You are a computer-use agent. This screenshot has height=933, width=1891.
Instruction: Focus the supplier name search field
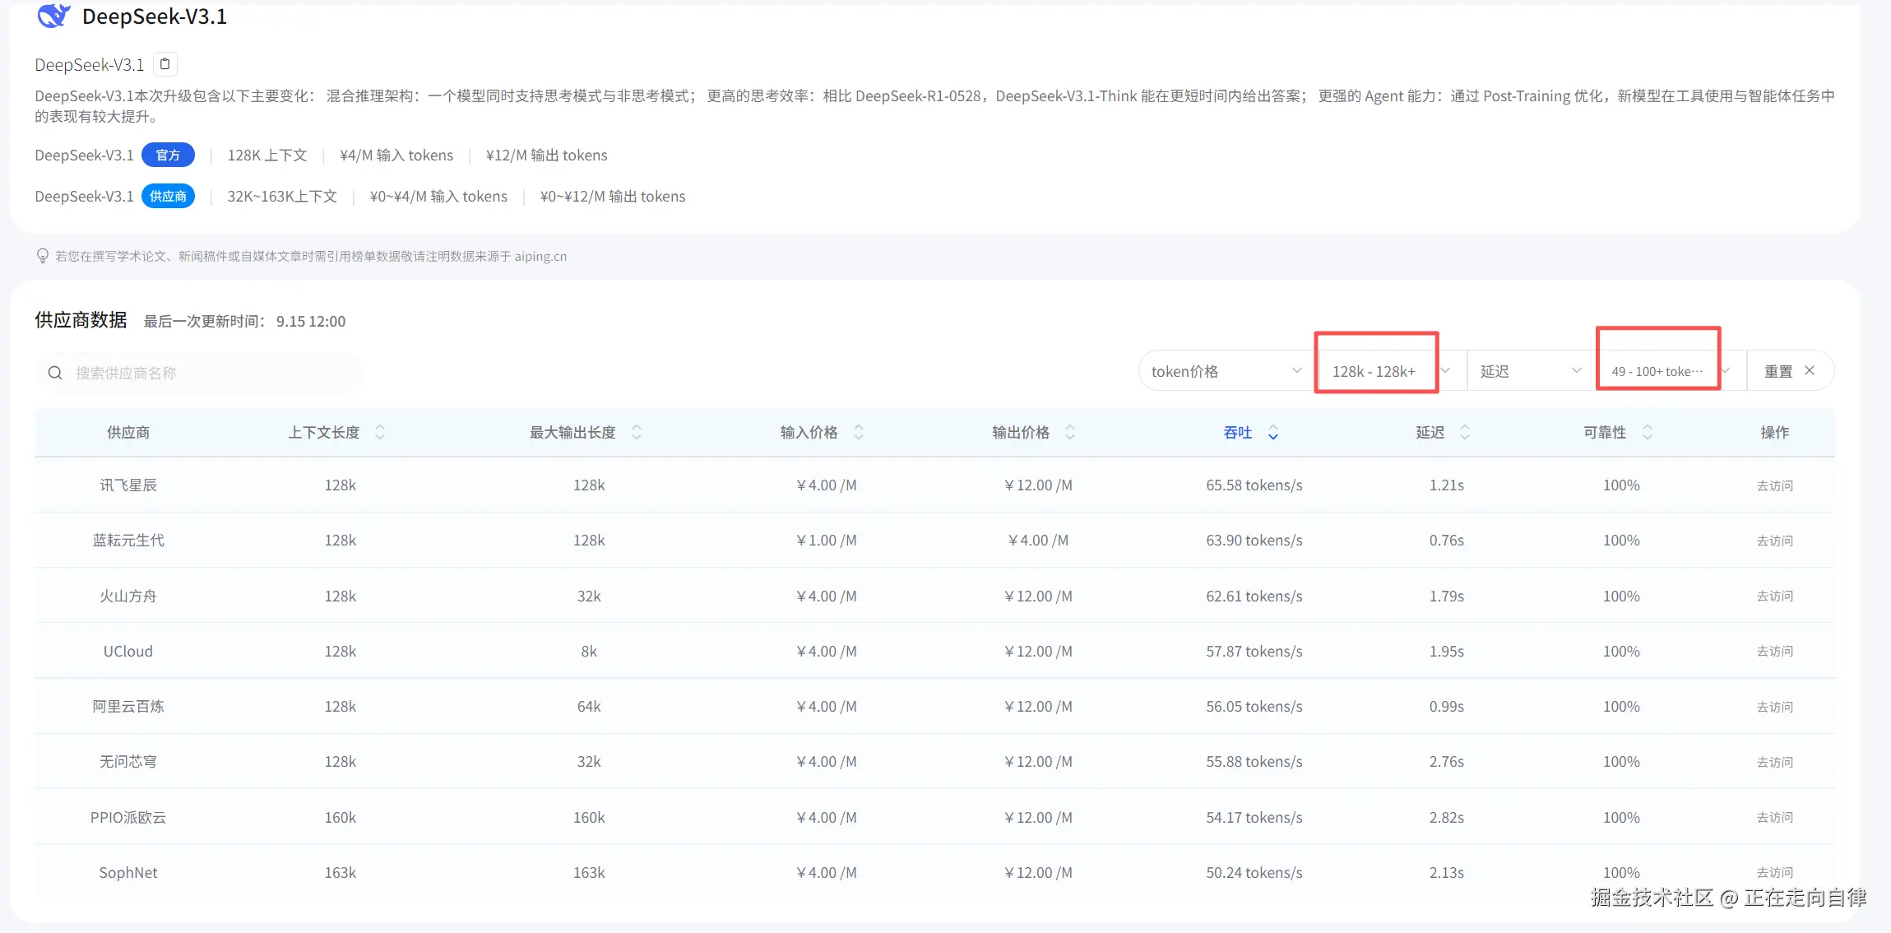[x=214, y=373]
